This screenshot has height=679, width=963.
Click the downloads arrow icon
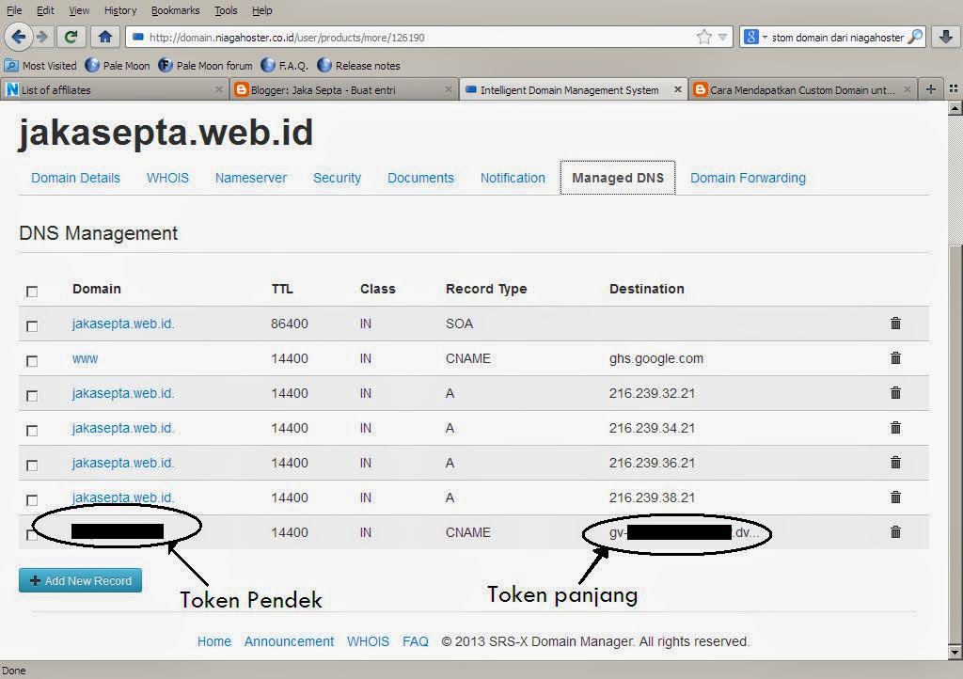pyautogui.click(x=947, y=38)
